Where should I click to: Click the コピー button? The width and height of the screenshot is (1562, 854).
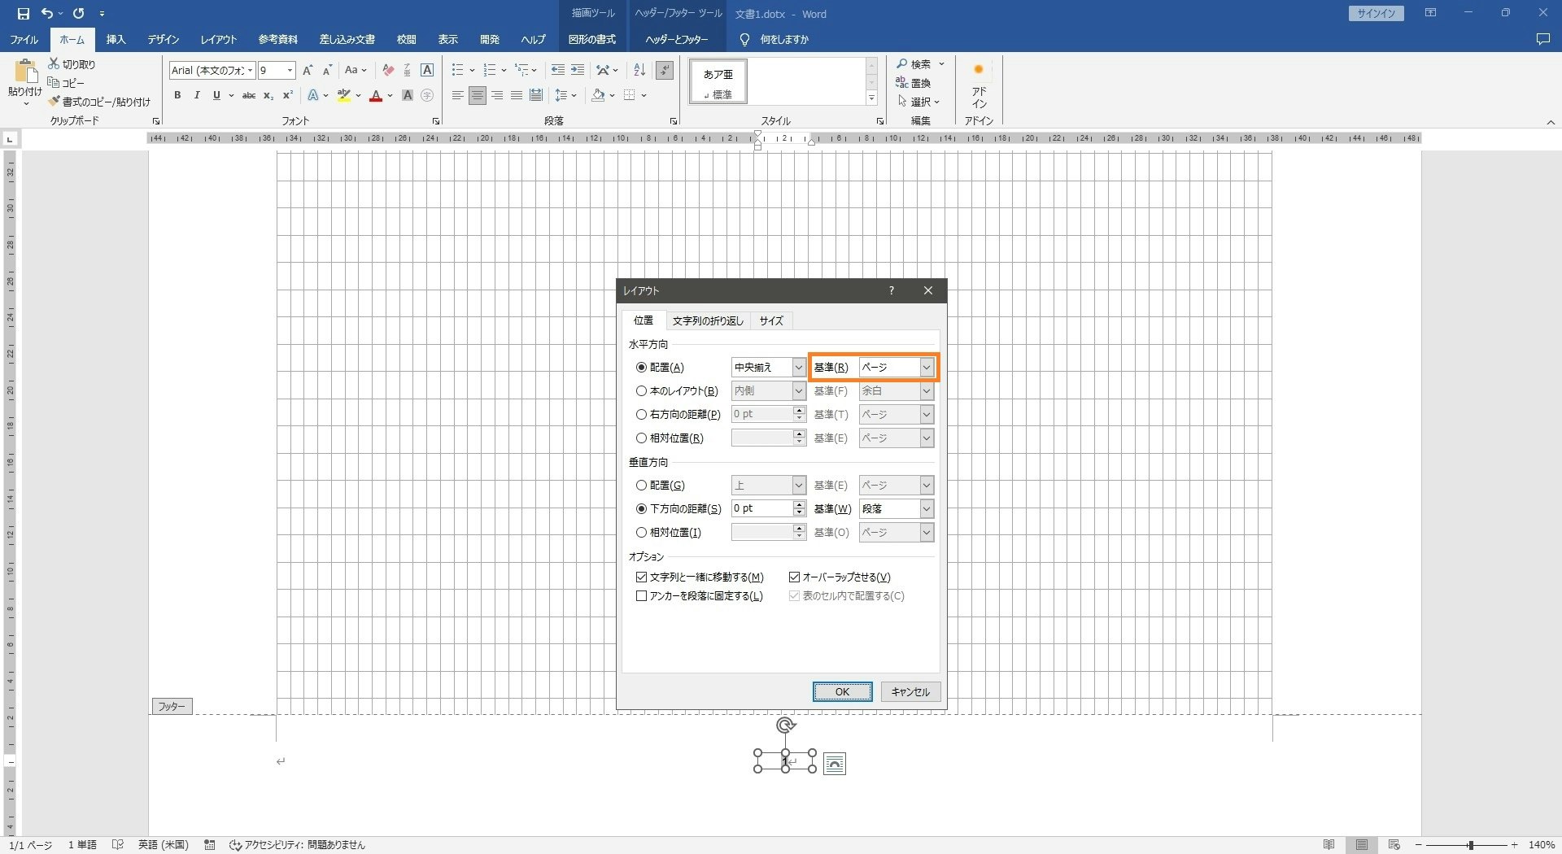coord(67,83)
